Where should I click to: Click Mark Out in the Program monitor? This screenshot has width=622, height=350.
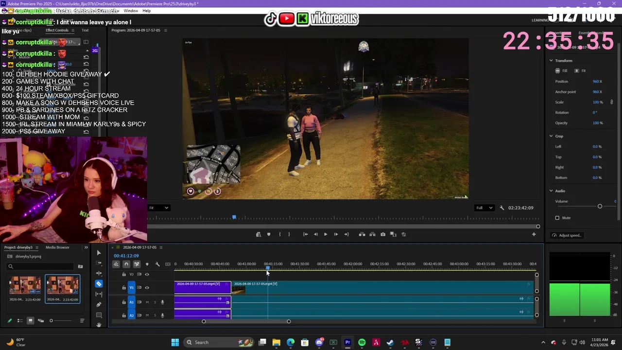pyautogui.click(x=289, y=234)
